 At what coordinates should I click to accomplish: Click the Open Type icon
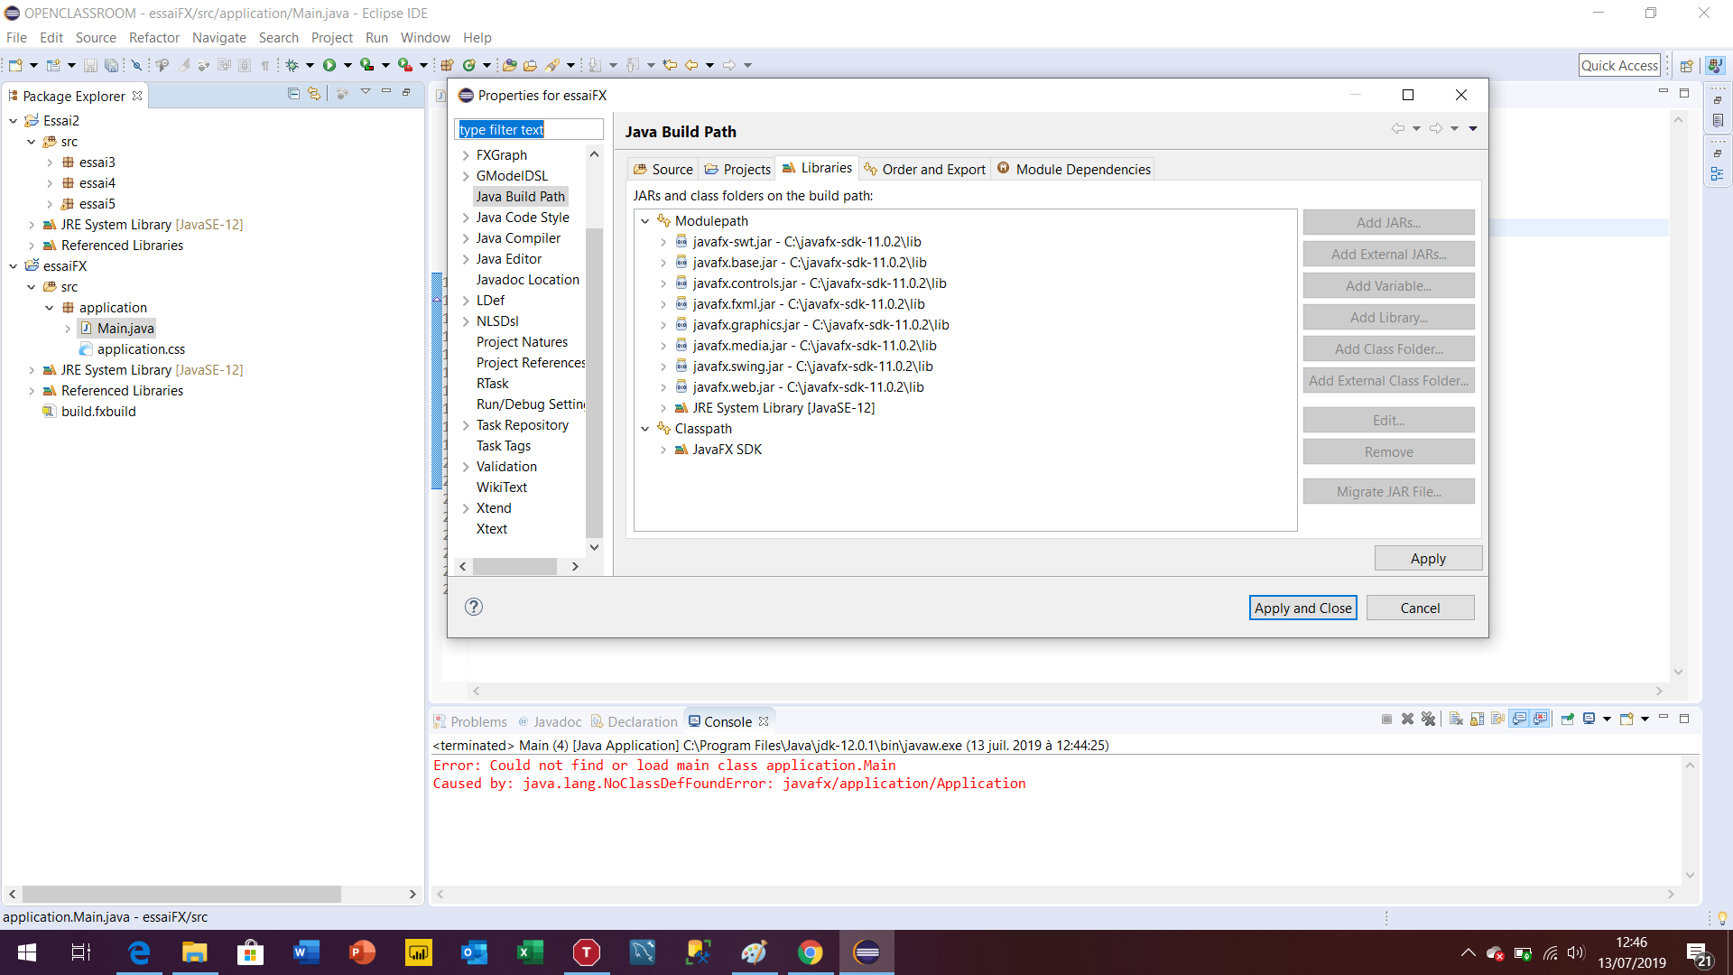pyautogui.click(x=510, y=65)
